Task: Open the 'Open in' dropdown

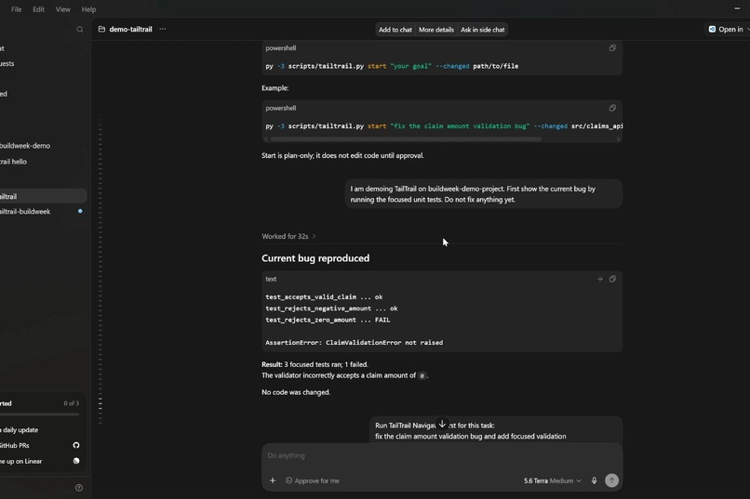Action: 729,29
